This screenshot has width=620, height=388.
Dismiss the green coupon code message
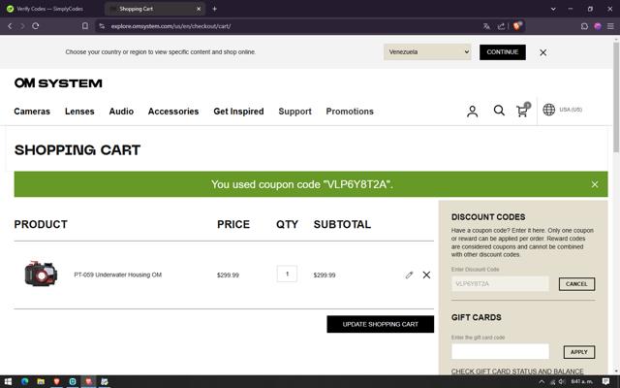point(594,184)
